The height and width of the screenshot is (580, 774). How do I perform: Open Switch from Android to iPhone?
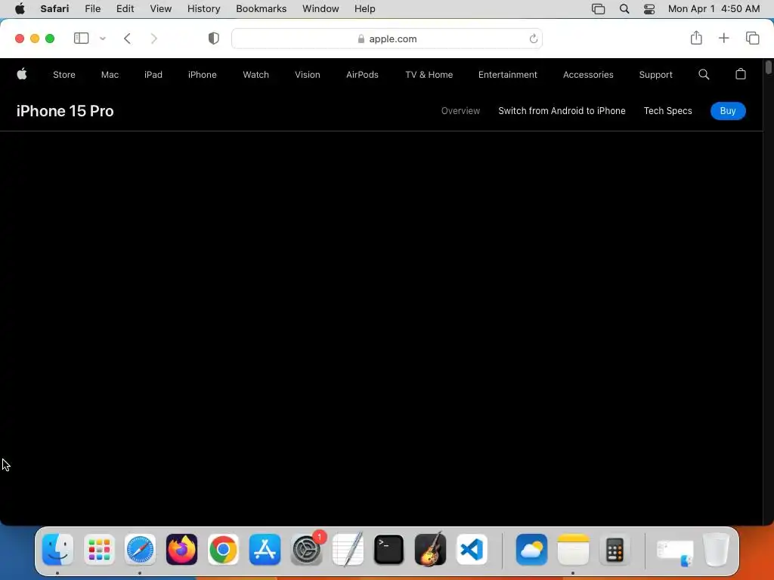[x=562, y=111]
